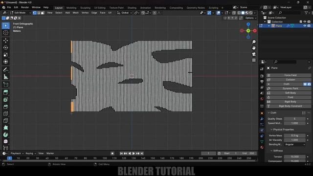
Task: Click the zoom viewport icon
Action: tap(254, 42)
